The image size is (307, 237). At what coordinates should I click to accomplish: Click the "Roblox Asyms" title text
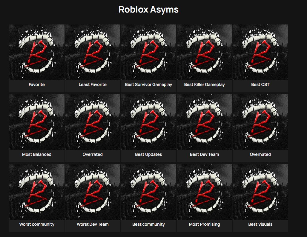pos(149,10)
